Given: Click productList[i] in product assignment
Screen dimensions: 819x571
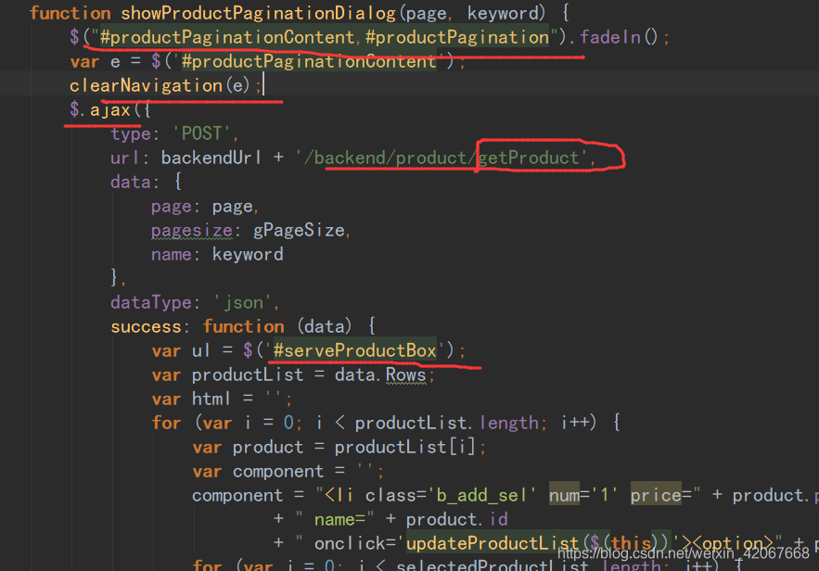Looking at the screenshot, I should click(x=404, y=447).
